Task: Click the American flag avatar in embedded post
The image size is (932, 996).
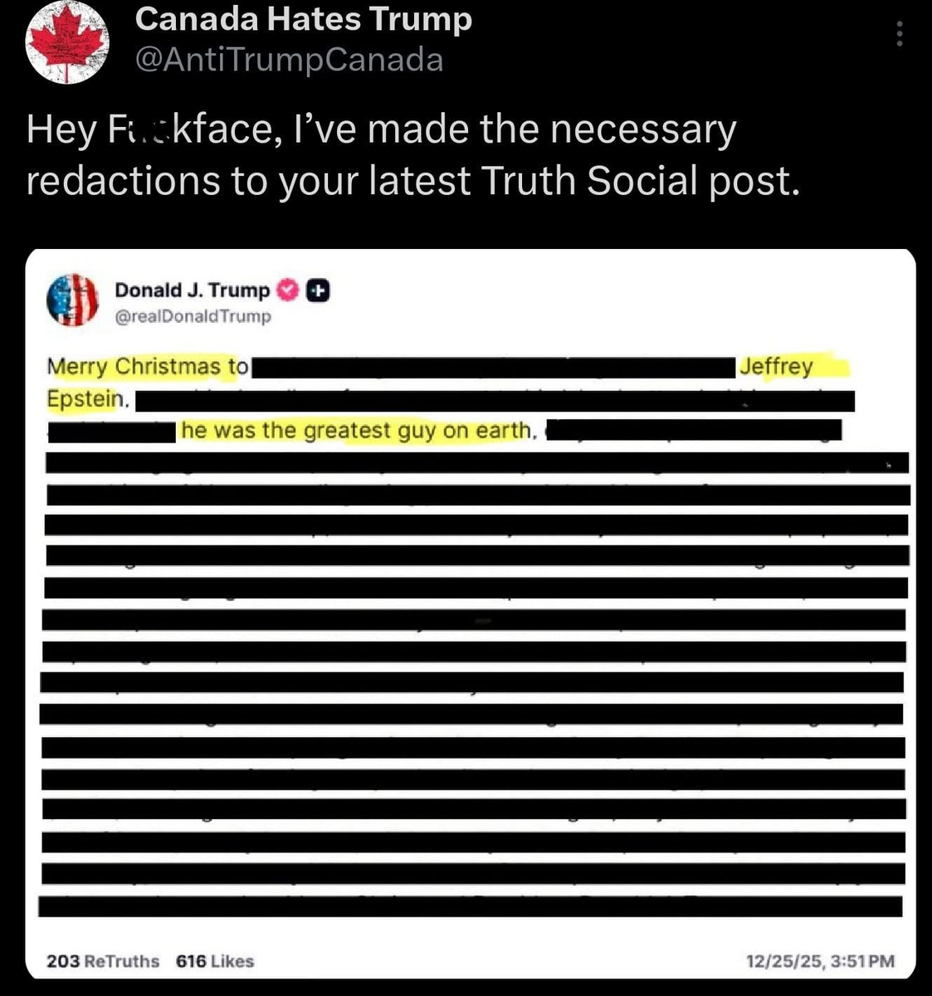Action: pyautogui.click(x=73, y=300)
